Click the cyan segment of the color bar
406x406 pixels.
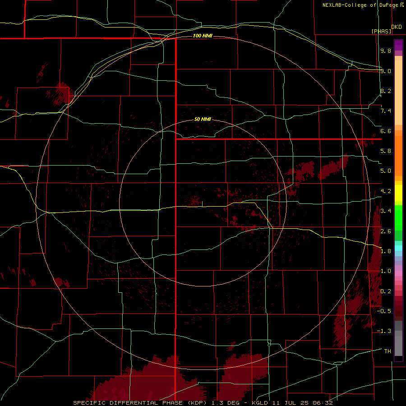click(398, 248)
